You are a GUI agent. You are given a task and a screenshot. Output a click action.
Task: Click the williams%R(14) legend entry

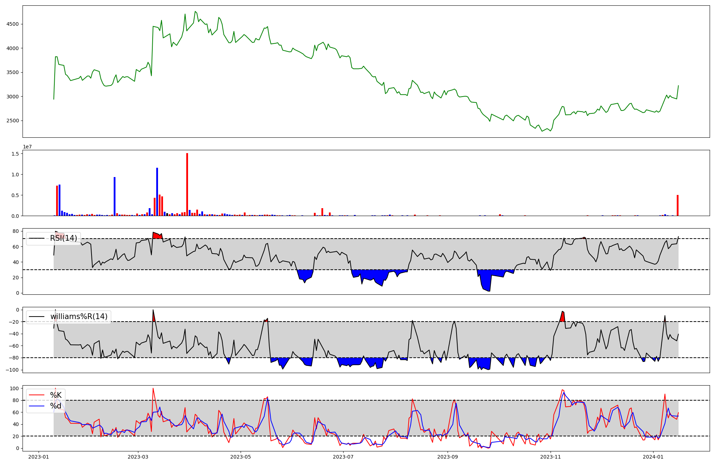point(79,317)
